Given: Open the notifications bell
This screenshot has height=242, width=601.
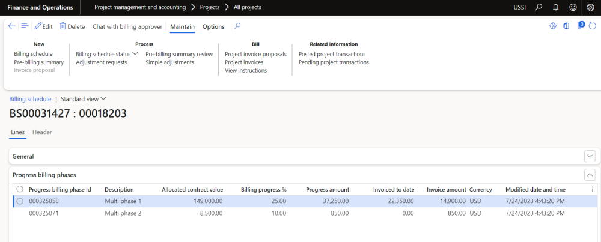Looking at the screenshot, I should pos(556,7).
